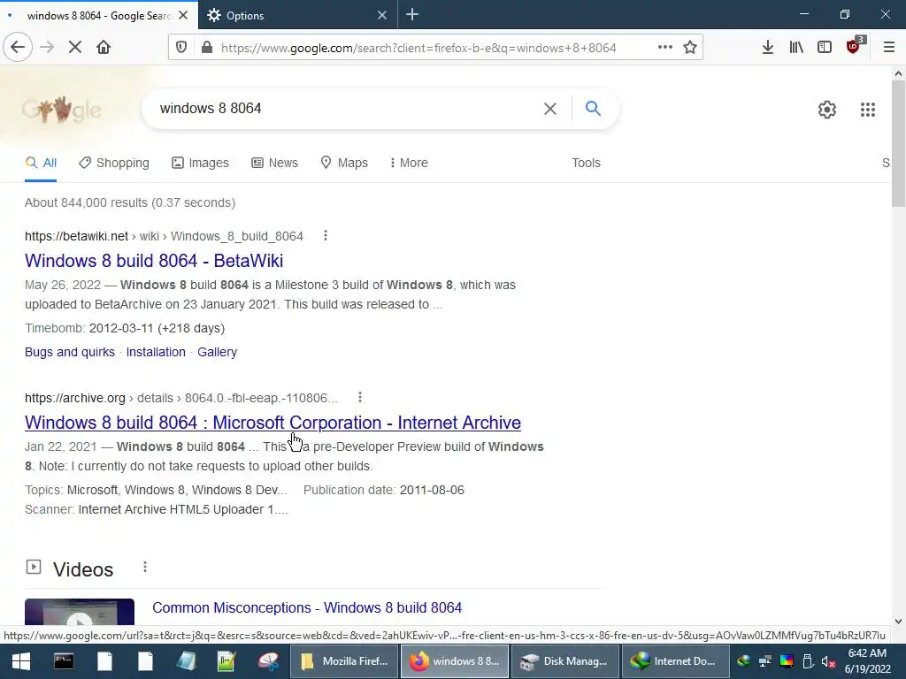The height and width of the screenshot is (679, 906).
Task: Go back with the browser back arrow
Action: [x=18, y=48]
